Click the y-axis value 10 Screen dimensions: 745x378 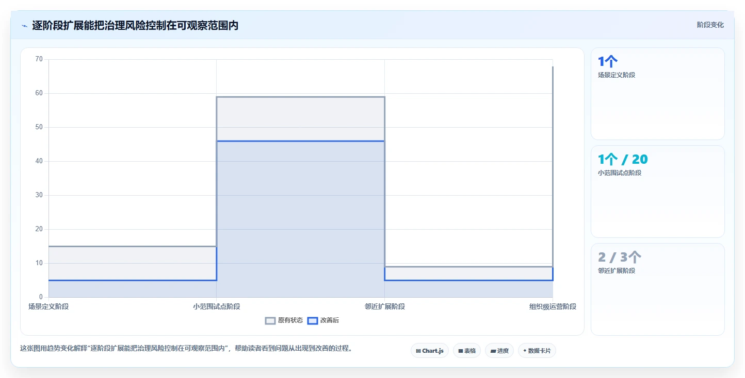(x=39, y=263)
